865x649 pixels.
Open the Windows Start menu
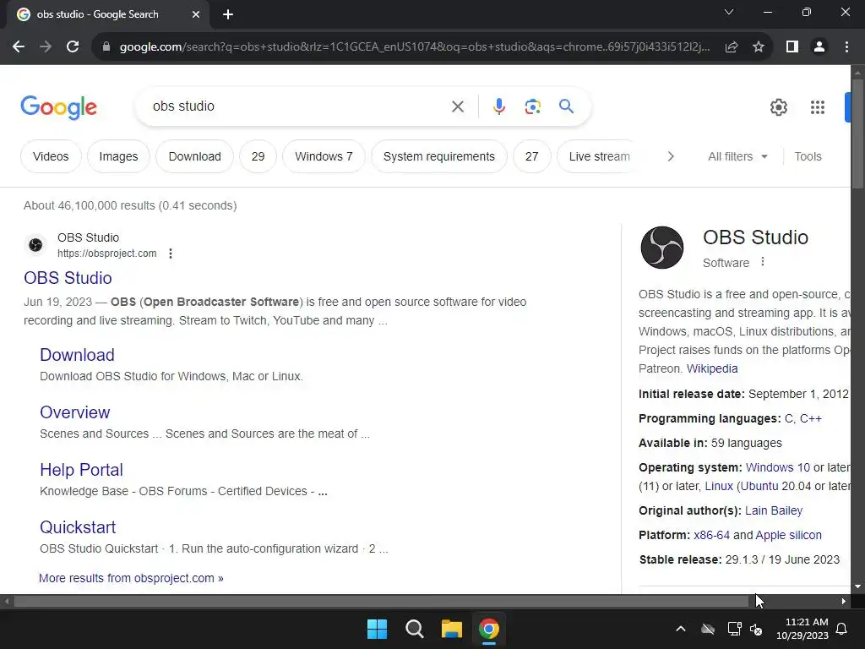(x=378, y=629)
